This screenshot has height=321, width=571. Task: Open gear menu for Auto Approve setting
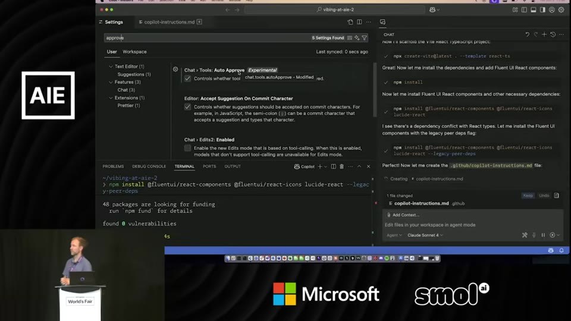[175, 69]
